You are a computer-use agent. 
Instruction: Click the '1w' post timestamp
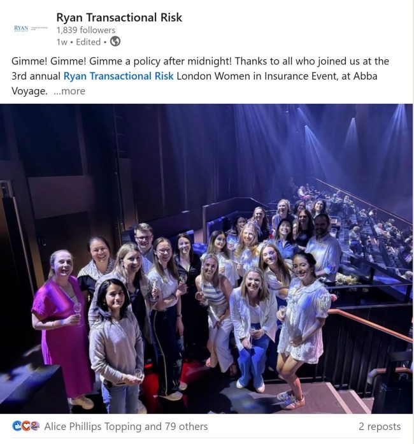(62, 42)
